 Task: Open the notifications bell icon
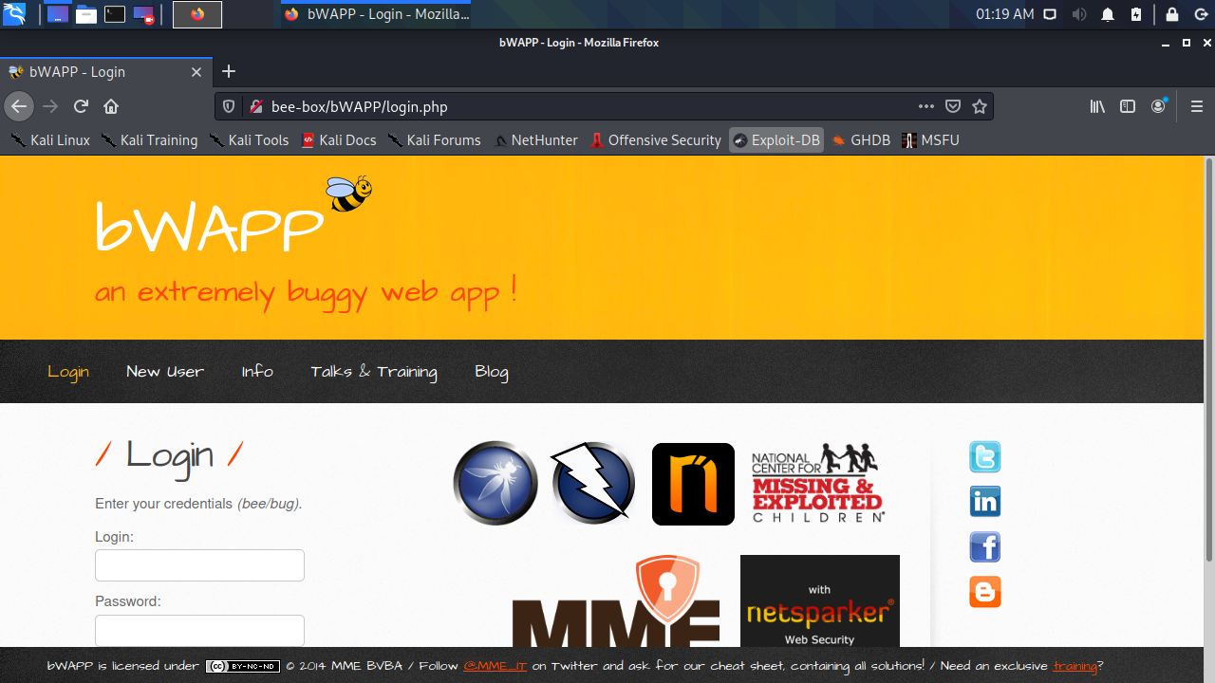pyautogui.click(x=1108, y=14)
